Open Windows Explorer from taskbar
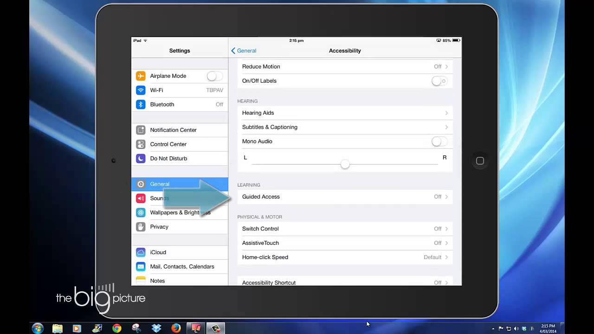 pos(58,328)
